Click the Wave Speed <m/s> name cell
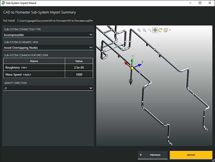 34,75
